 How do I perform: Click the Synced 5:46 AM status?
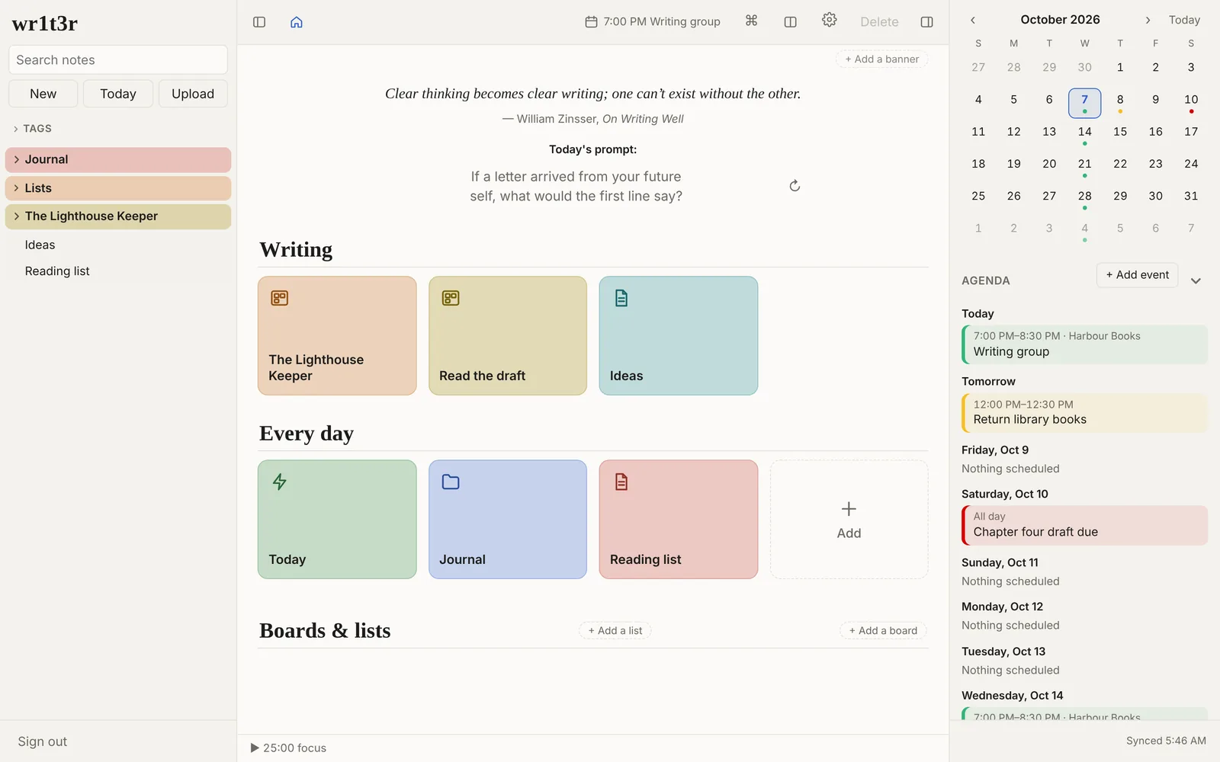tap(1166, 741)
